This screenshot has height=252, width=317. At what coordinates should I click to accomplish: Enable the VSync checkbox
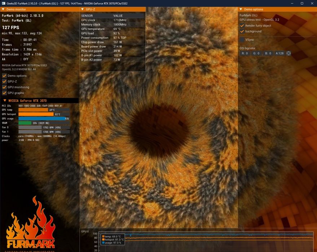pos(242,40)
